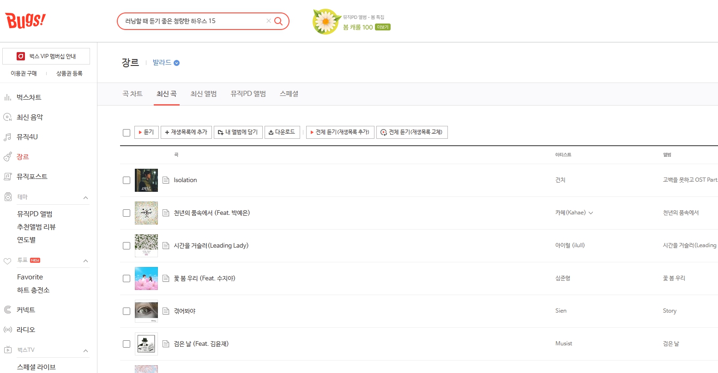This screenshot has height=373, width=718.
Task: Open 봄 캐롤 100 link
Action: [x=358, y=27]
